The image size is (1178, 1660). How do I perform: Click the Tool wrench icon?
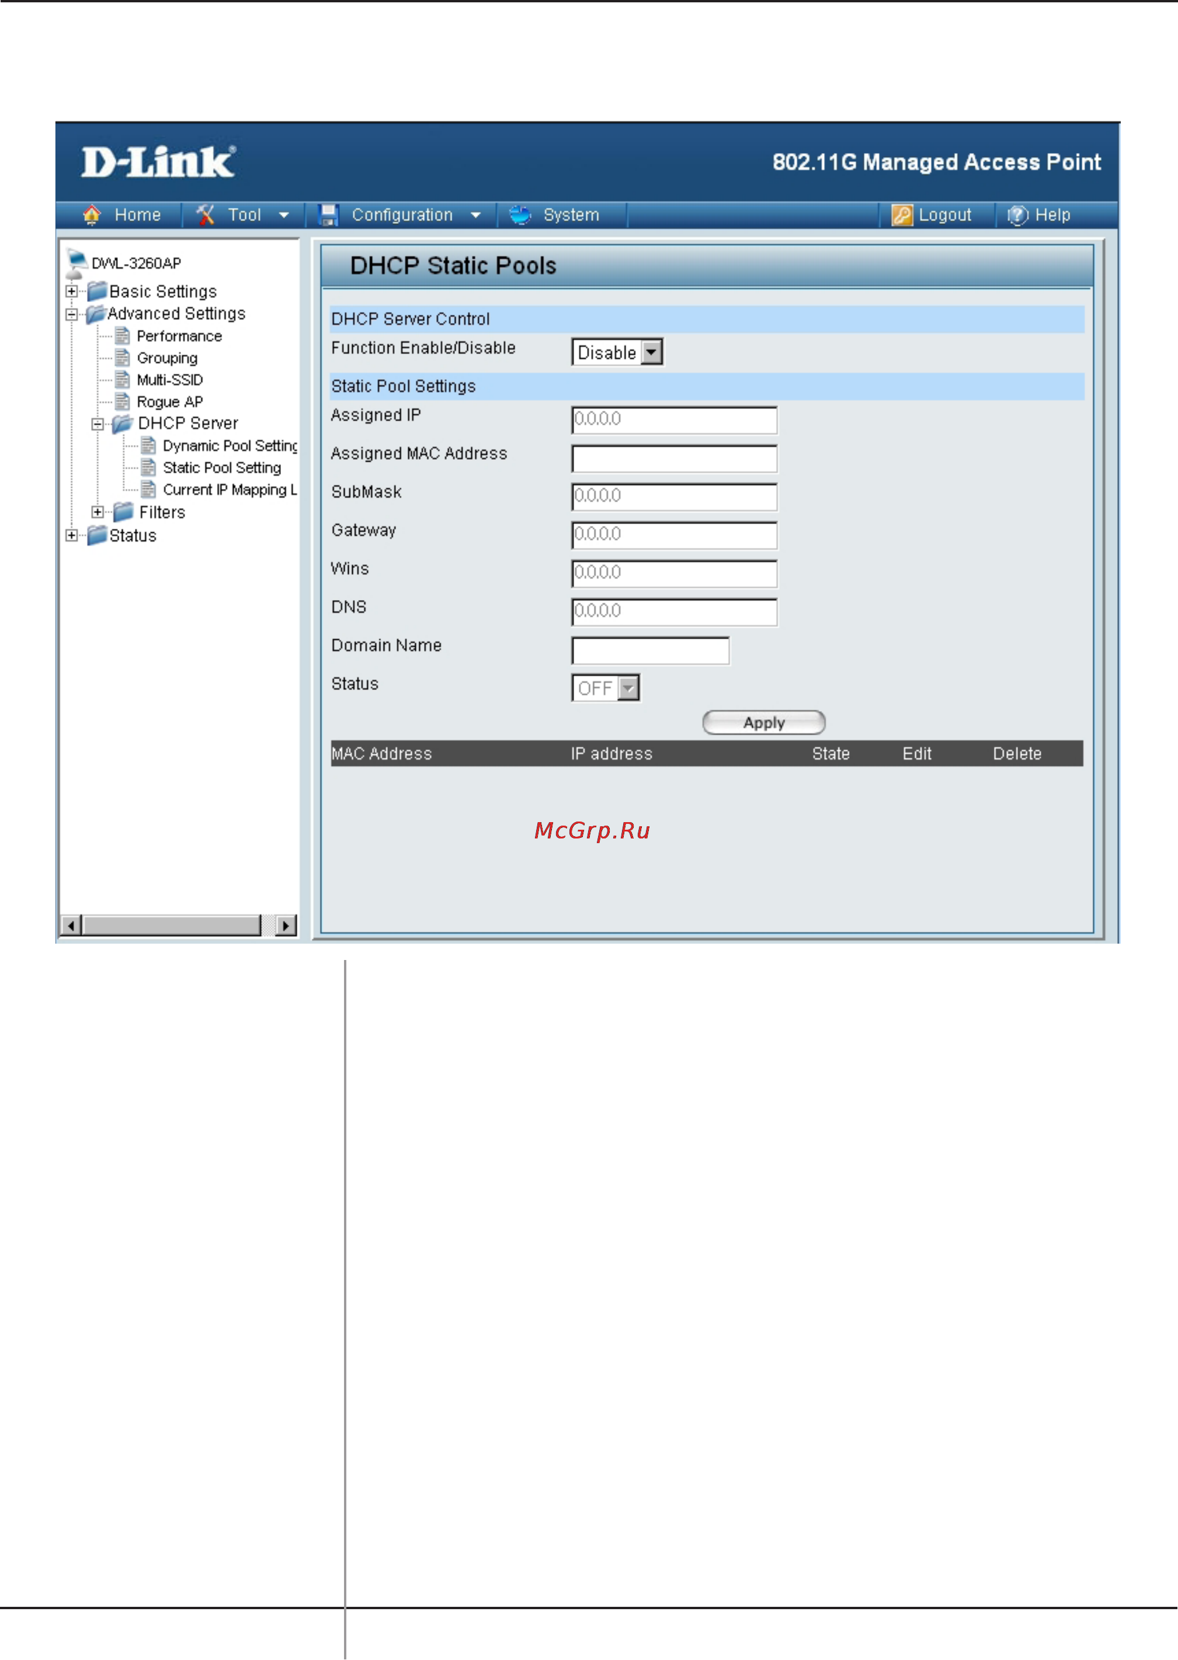(206, 215)
